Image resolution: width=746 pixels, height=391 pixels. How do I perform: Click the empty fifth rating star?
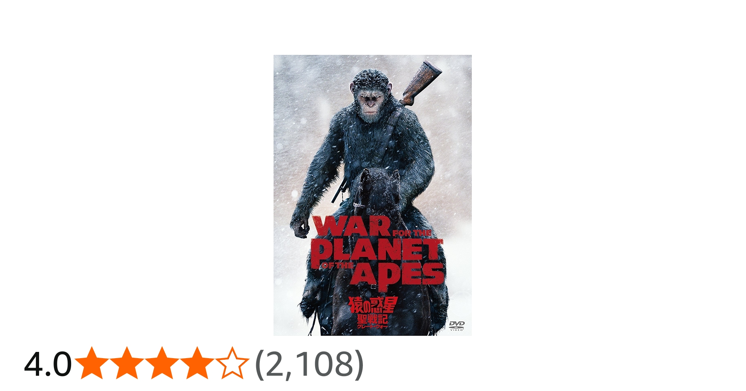pos(232,363)
